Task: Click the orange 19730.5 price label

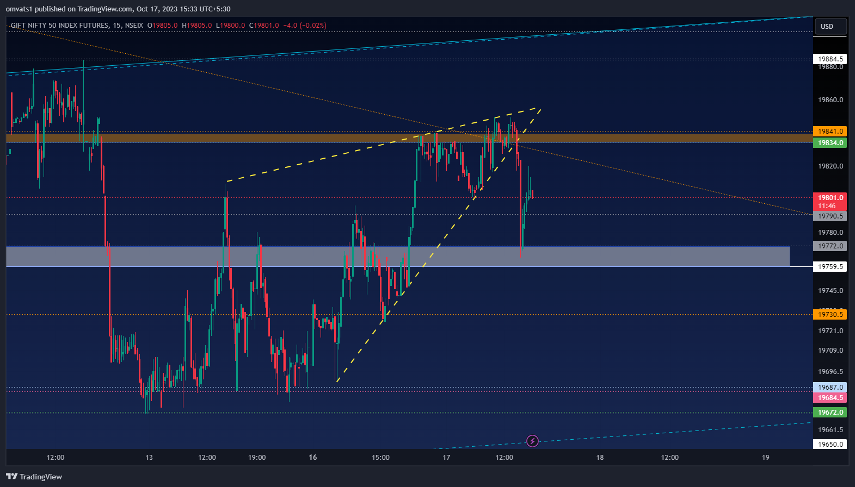Action: pos(830,314)
